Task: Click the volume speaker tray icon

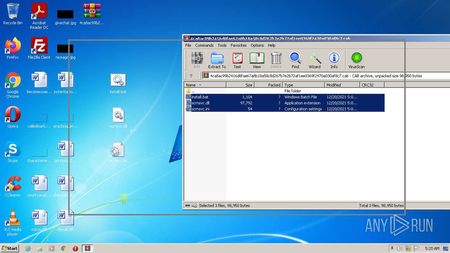Action: 400,248
